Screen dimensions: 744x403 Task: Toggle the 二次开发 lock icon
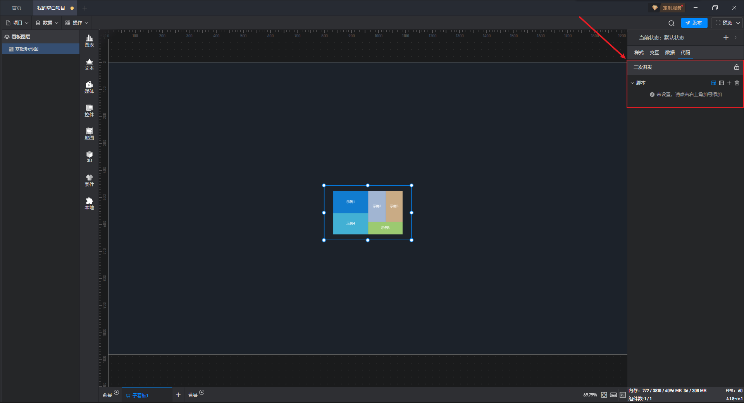click(736, 67)
